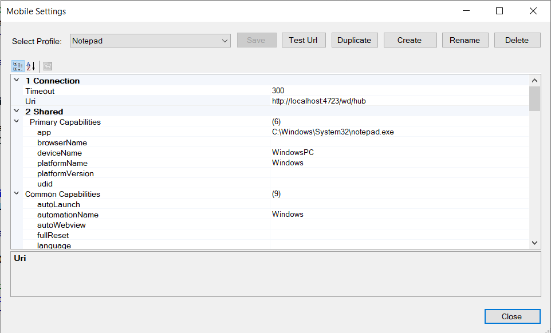The width and height of the screenshot is (551, 333).
Task: Collapse the 1 Connection section
Action: 16,81
